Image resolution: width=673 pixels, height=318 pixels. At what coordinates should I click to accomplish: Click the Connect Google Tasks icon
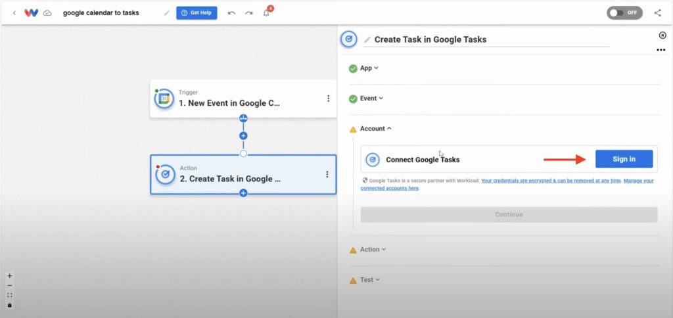372,160
